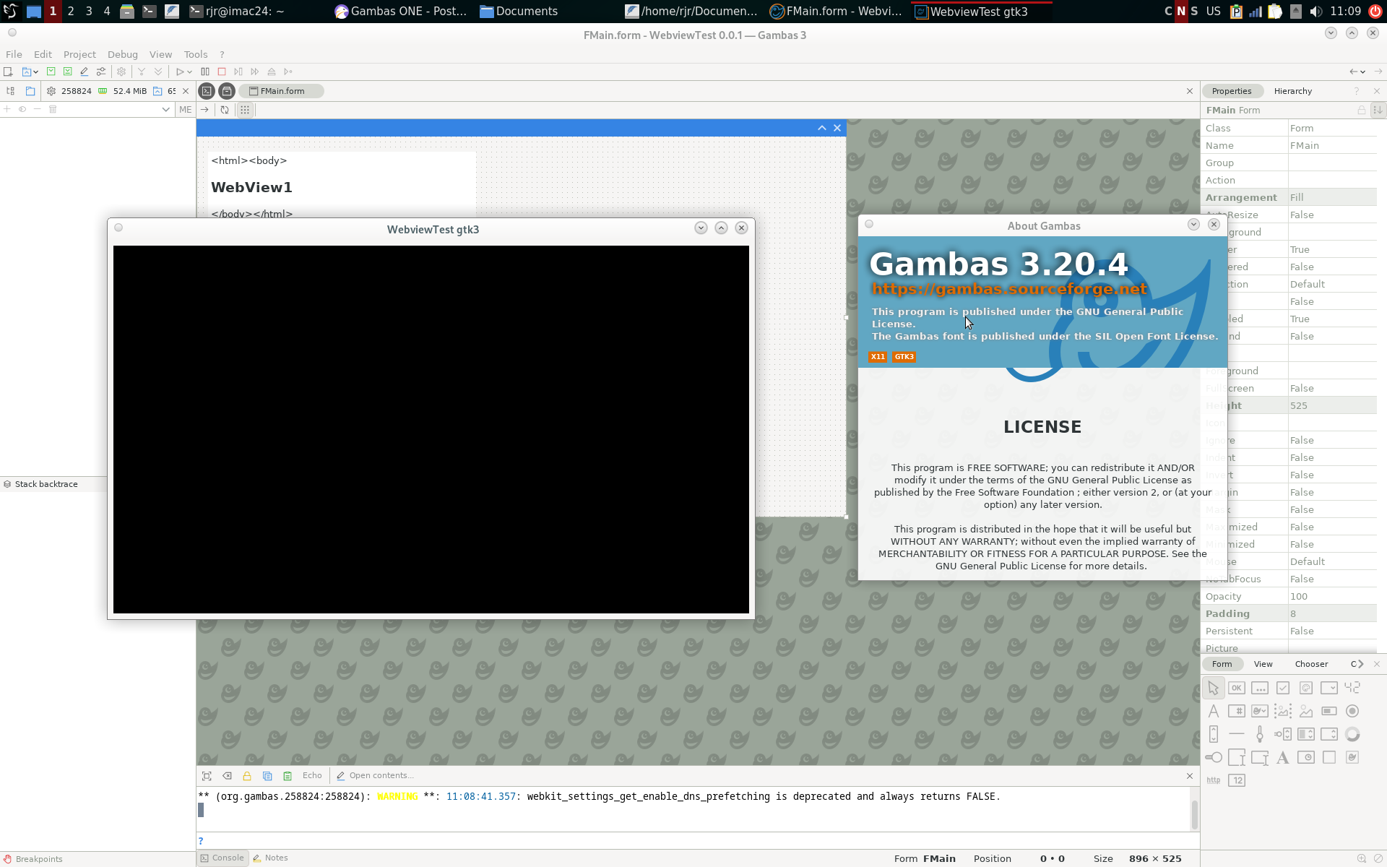
Task: Toggle the Echo option in console
Action: [x=312, y=775]
